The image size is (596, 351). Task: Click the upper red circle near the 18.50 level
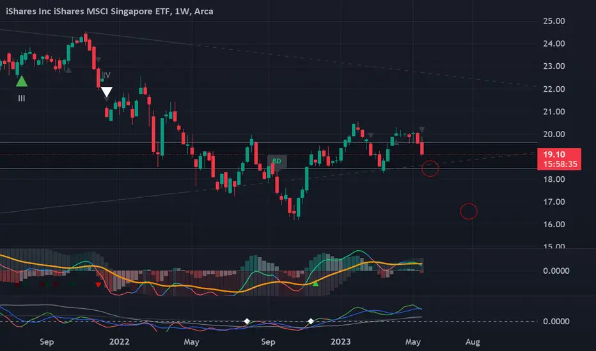click(430, 168)
